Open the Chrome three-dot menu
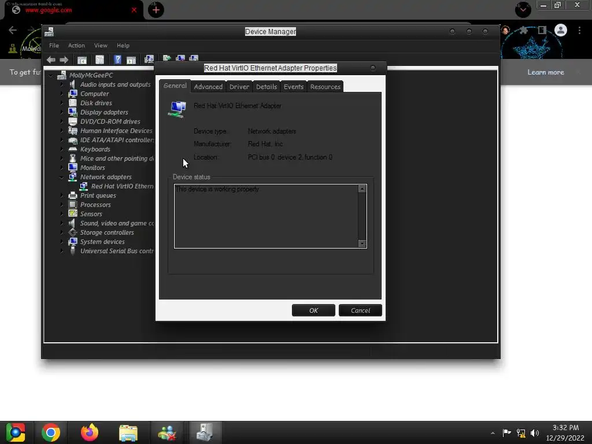The height and width of the screenshot is (444, 592). coord(579,30)
